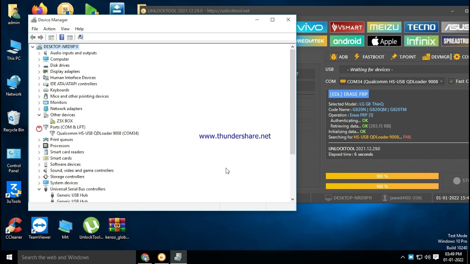This screenshot has width=470, height=264.
Task: Select the VSMART brand logo
Action: point(347,27)
